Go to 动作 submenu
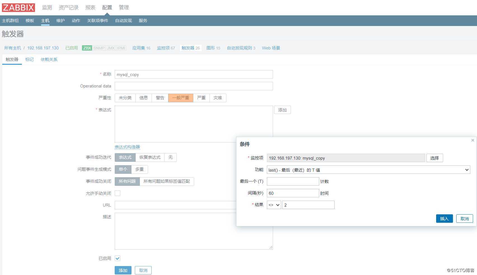This screenshot has width=477, height=275. 76,21
